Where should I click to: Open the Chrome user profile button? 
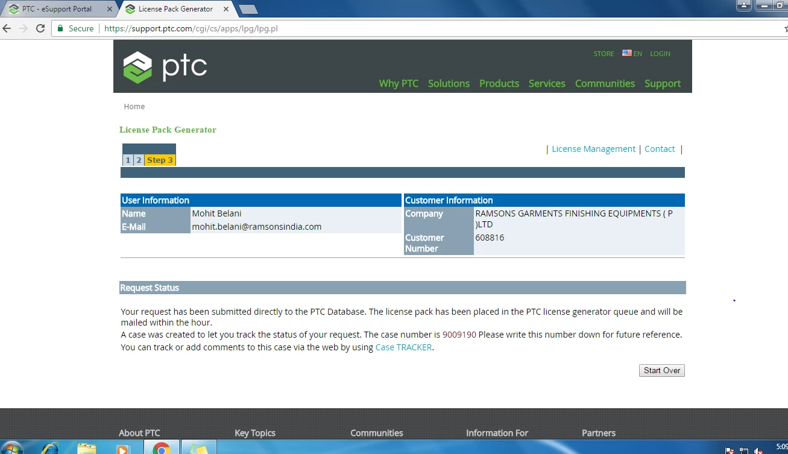745,5
